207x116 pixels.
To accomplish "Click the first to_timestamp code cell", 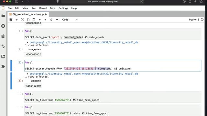I will pyautogui.click(x=113, y=97).
